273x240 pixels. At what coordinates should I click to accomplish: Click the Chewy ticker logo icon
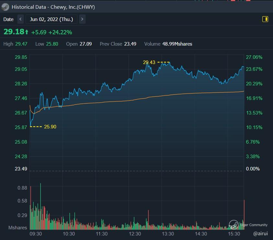[5, 7]
